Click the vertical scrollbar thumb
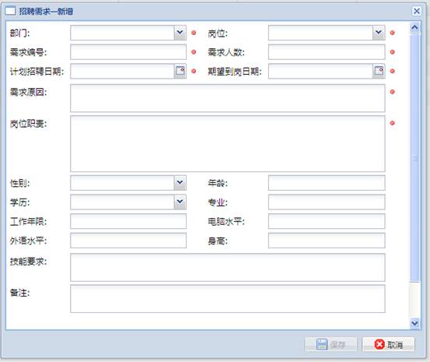 pos(414,158)
